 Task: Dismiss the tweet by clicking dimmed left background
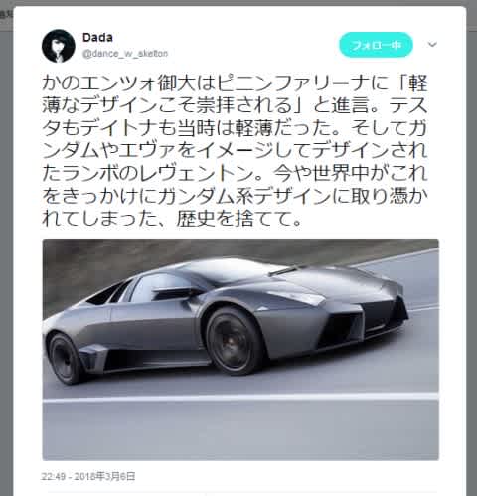(6, 265)
